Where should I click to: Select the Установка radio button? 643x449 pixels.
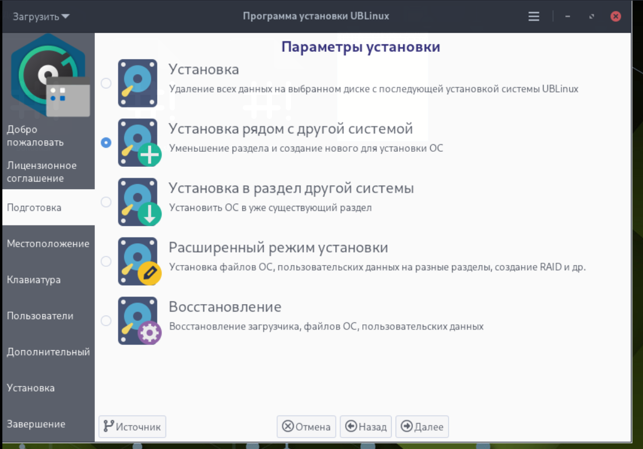[106, 83]
